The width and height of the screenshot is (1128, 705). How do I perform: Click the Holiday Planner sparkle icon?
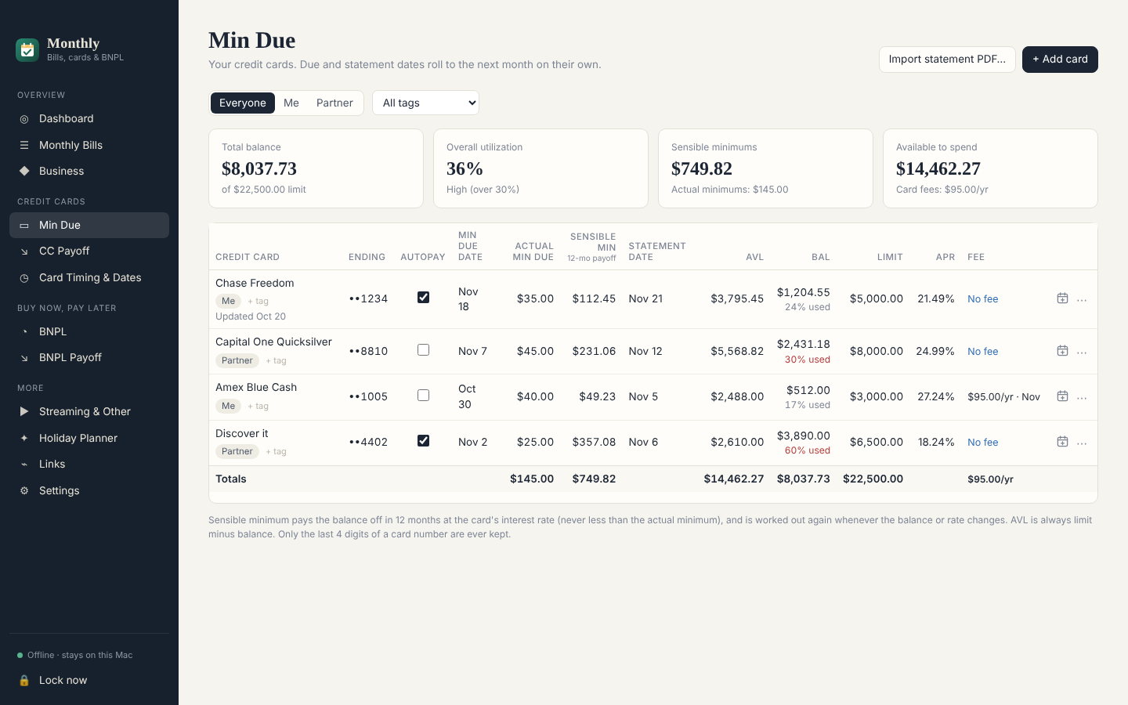(24, 439)
